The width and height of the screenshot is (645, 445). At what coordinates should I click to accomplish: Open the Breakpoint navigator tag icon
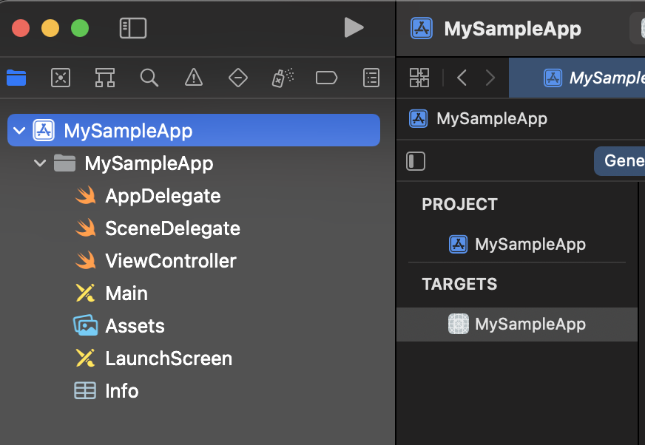[327, 78]
